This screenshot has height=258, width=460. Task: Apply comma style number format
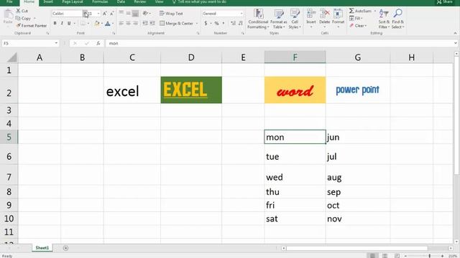coord(224,23)
